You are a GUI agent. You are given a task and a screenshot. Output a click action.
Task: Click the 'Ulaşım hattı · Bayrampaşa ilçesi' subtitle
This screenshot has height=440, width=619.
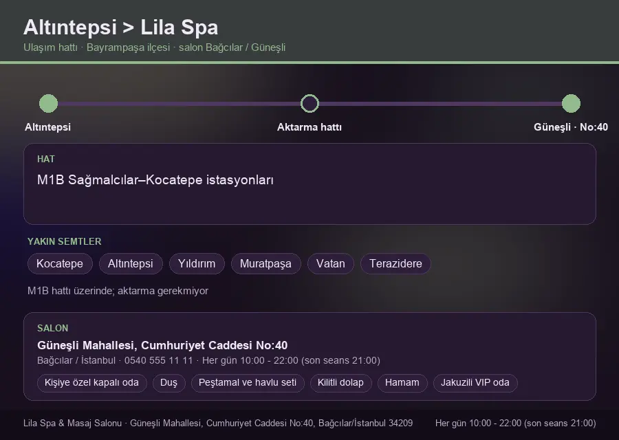pyautogui.click(x=154, y=47)
